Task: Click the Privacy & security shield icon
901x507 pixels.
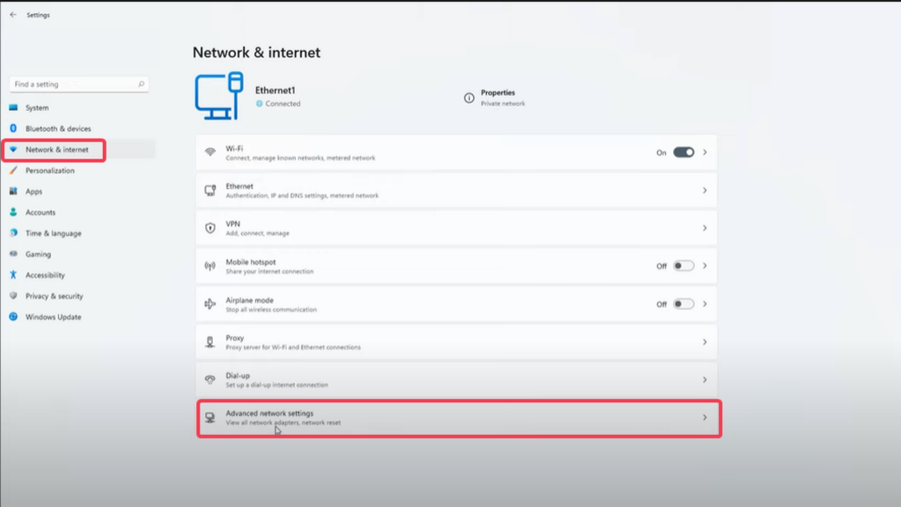Action: (x=13, y=296)
